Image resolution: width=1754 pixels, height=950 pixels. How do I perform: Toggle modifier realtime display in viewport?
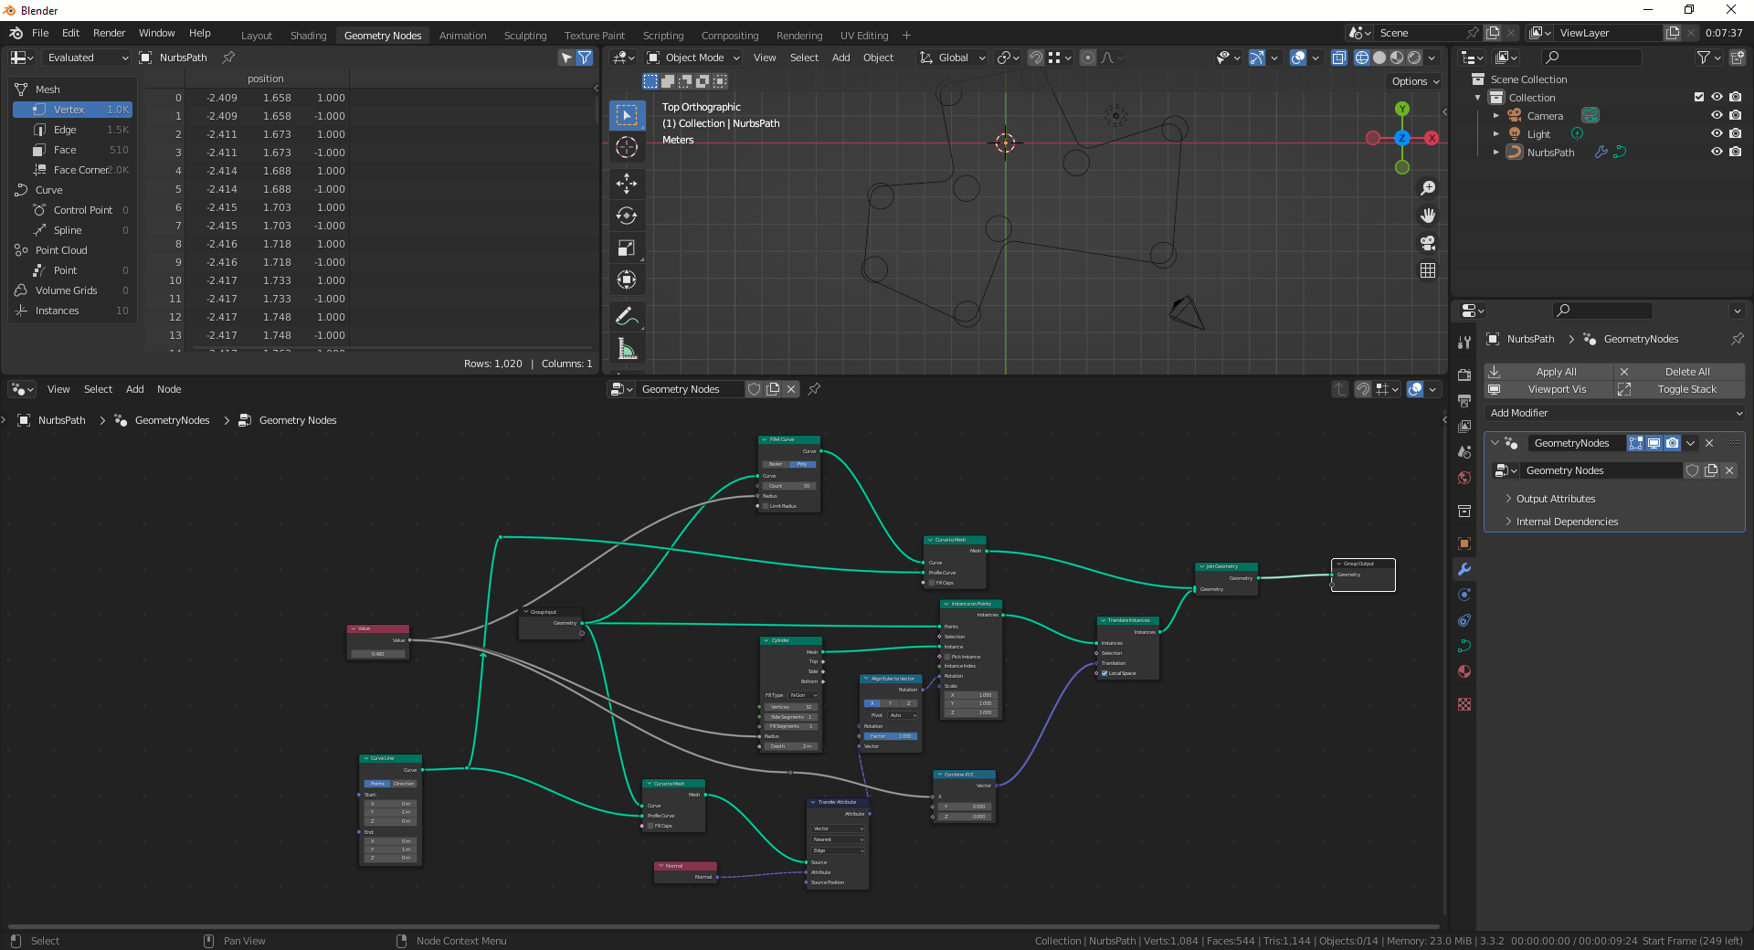click(1654, 443)
